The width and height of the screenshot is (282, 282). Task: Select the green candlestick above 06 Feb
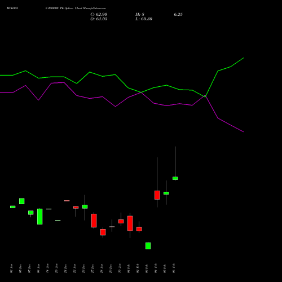[175, 178]
